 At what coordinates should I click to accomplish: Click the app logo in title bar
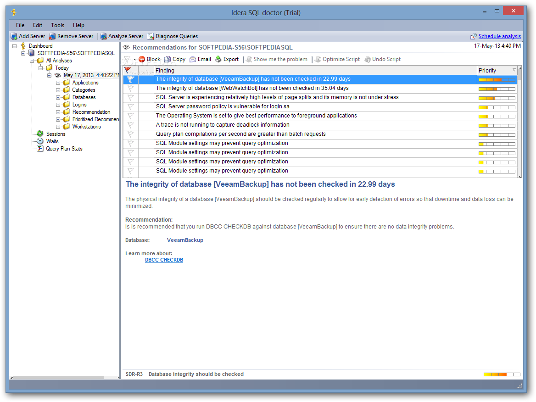tap(14, 13)
